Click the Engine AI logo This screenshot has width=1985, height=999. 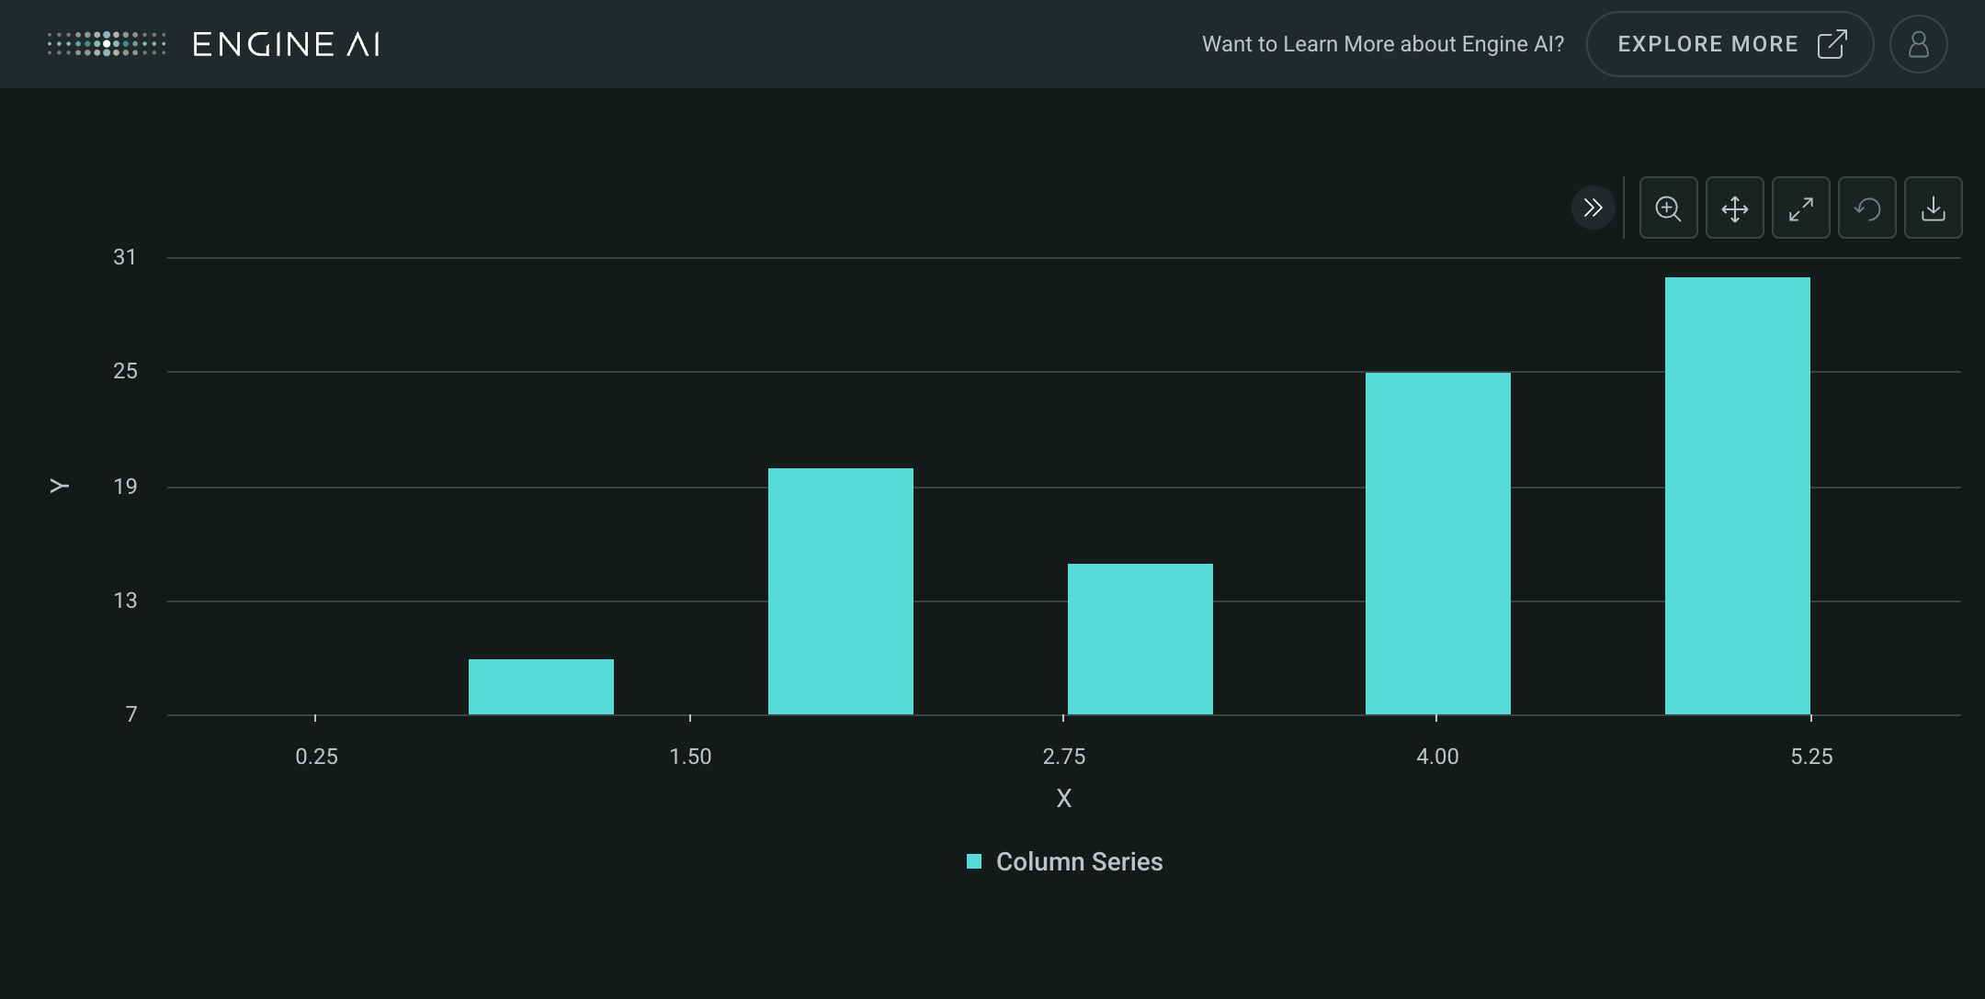213,44
